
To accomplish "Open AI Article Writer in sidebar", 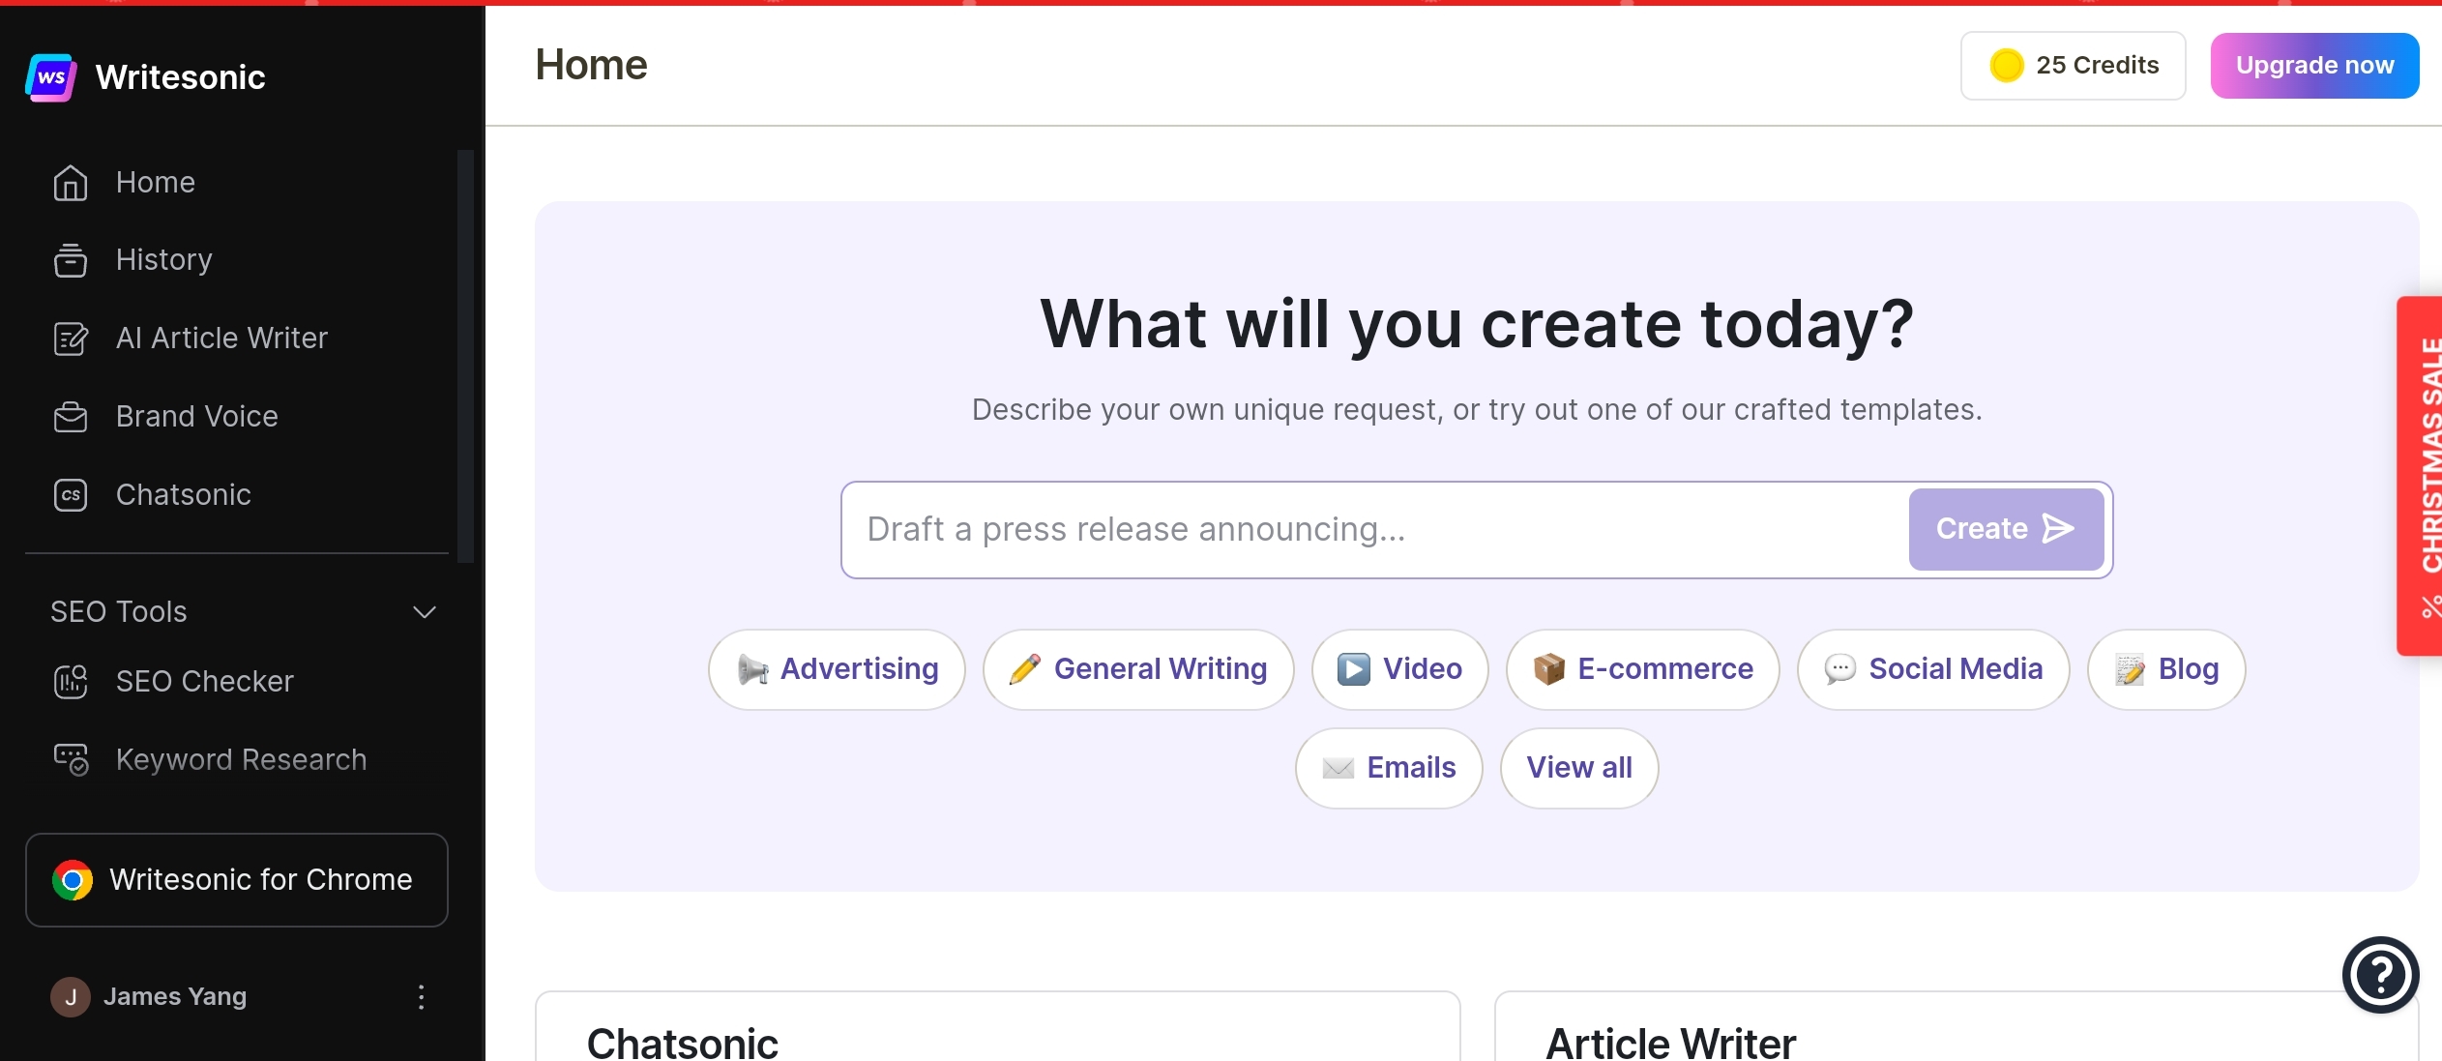I will pyautogui.click(x=221, y=339).
